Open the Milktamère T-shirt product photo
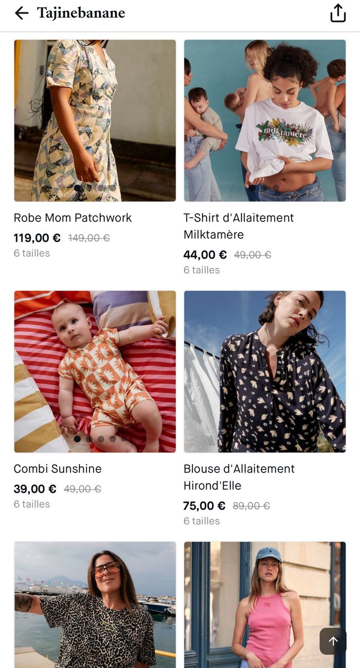 point(265,121)
